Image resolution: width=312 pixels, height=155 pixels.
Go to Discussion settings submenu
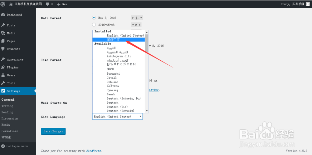click(x=10, y=118)
